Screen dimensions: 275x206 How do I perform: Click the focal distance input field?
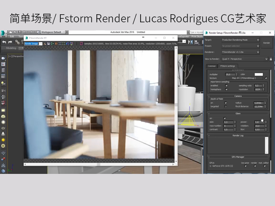coord(258,107)
